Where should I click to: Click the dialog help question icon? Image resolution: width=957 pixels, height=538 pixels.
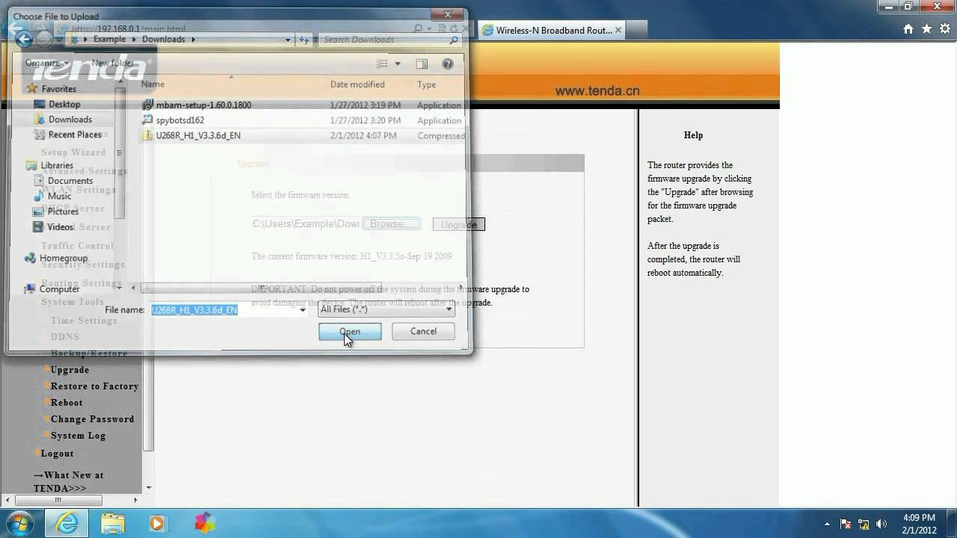point(448,64)
